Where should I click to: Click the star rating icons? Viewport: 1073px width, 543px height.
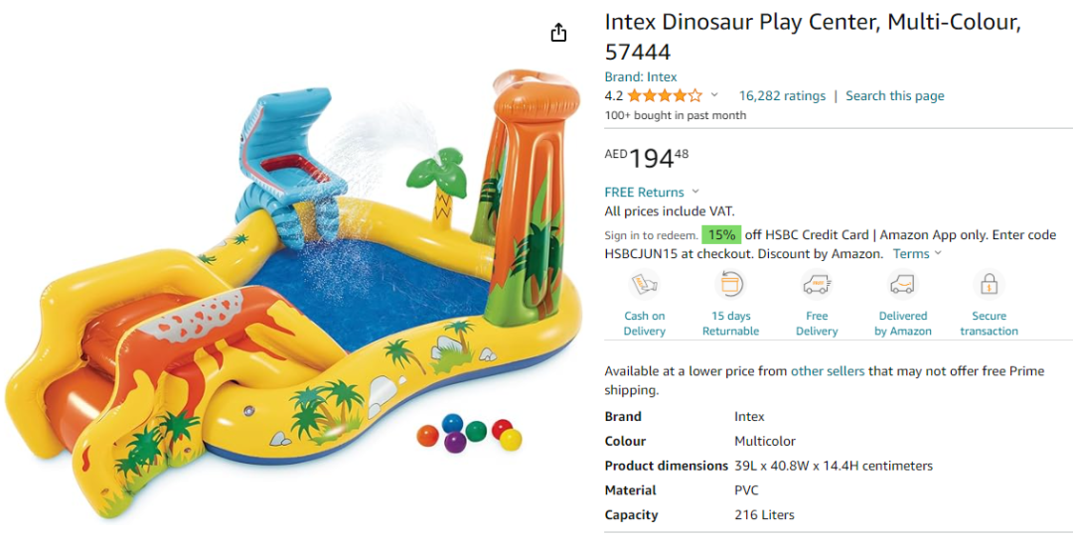[665, 95]
